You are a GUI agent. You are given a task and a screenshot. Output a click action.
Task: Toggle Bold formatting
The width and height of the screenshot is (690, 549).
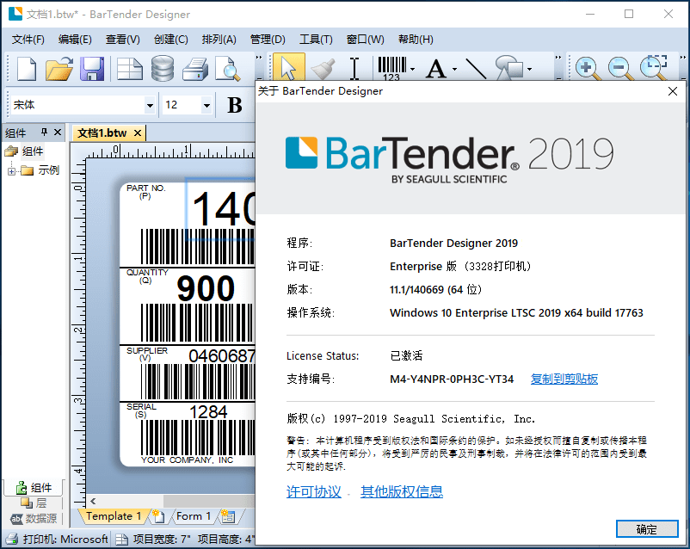pyautogui.click(x=235, y=105)
